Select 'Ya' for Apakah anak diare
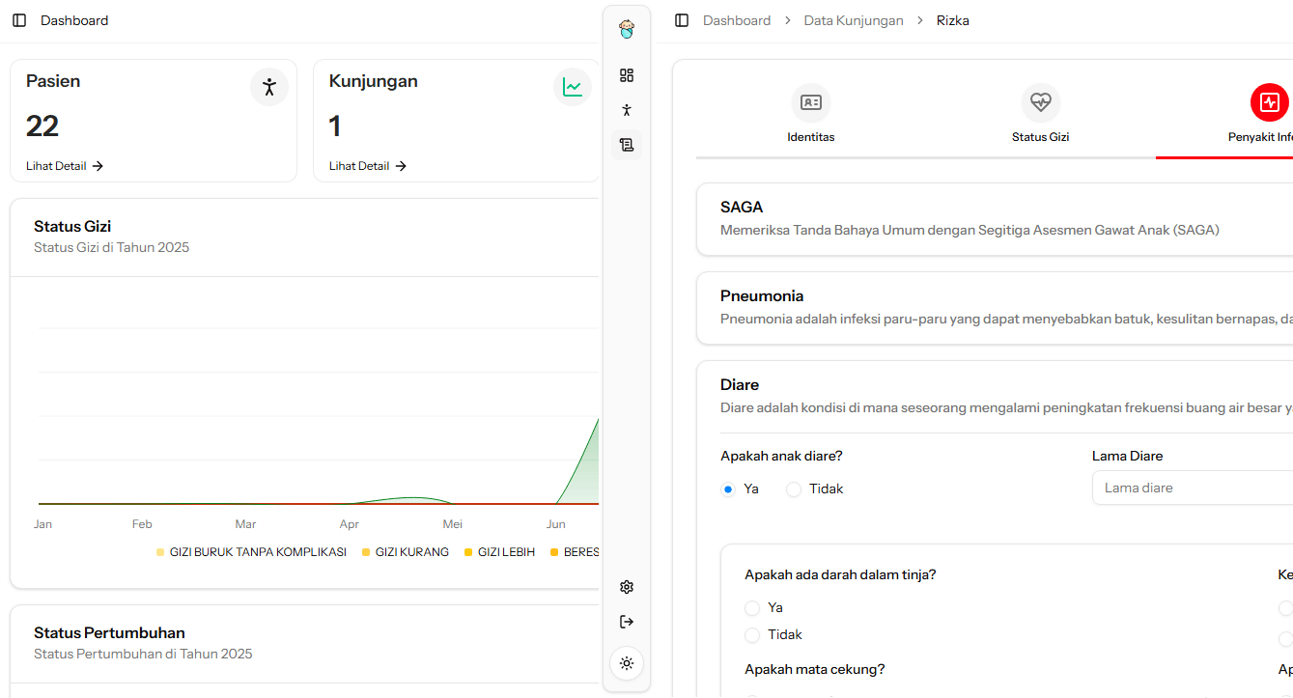 pos(728,489)
